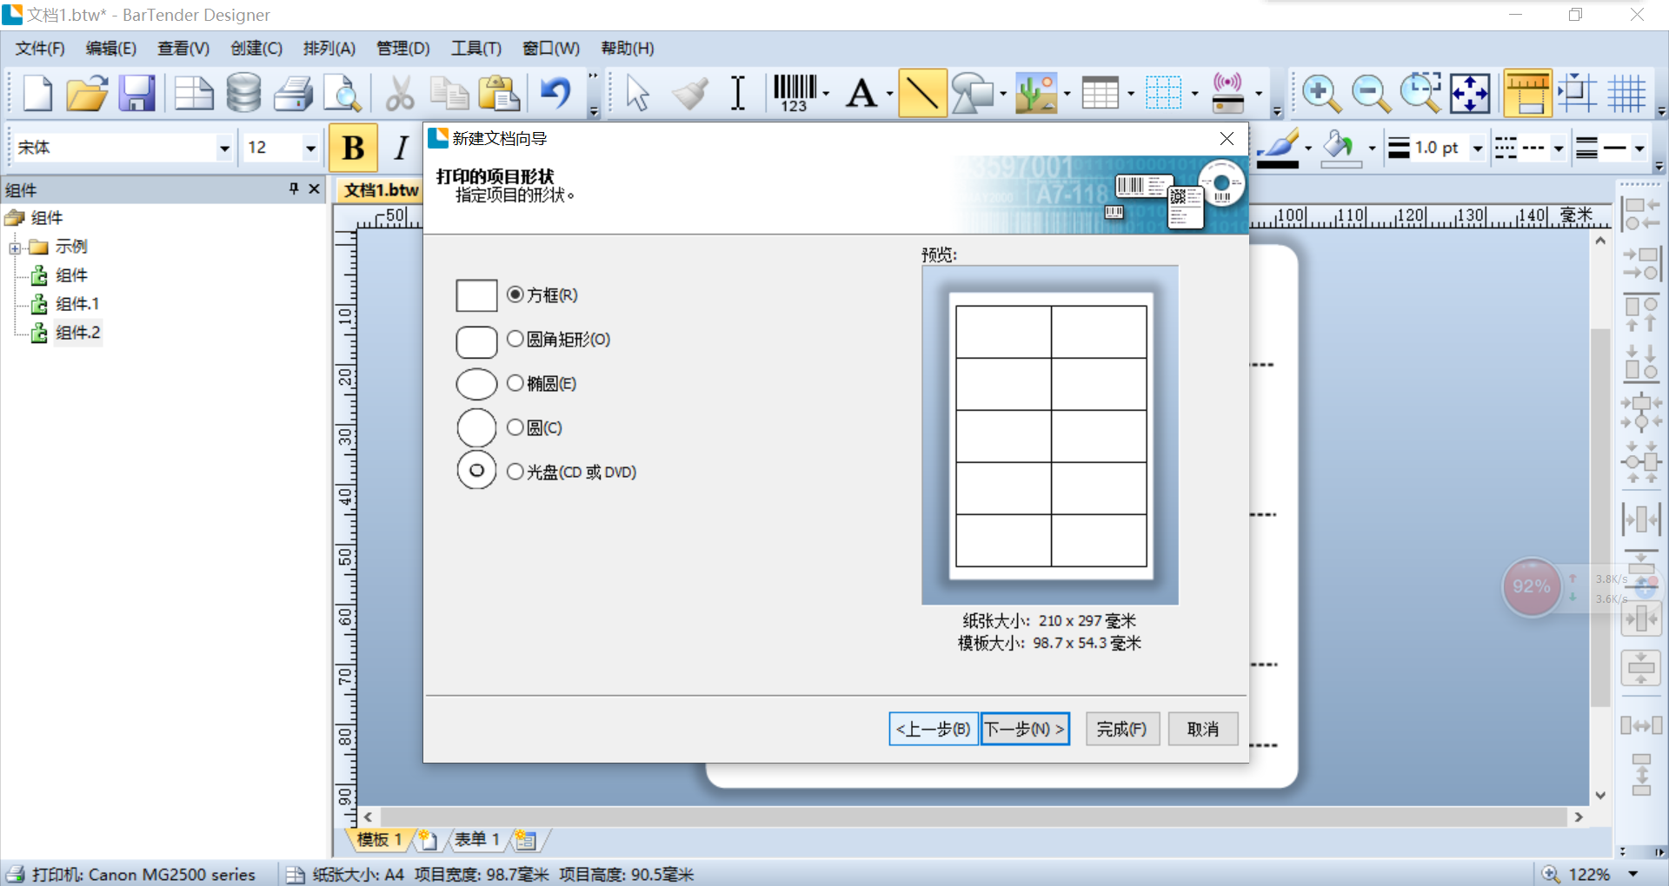Image resolution: width=1669 pixels, height=886 pixels.
Task: Expand the 示例 folder in component tree
Action: [x=15, y=248]
